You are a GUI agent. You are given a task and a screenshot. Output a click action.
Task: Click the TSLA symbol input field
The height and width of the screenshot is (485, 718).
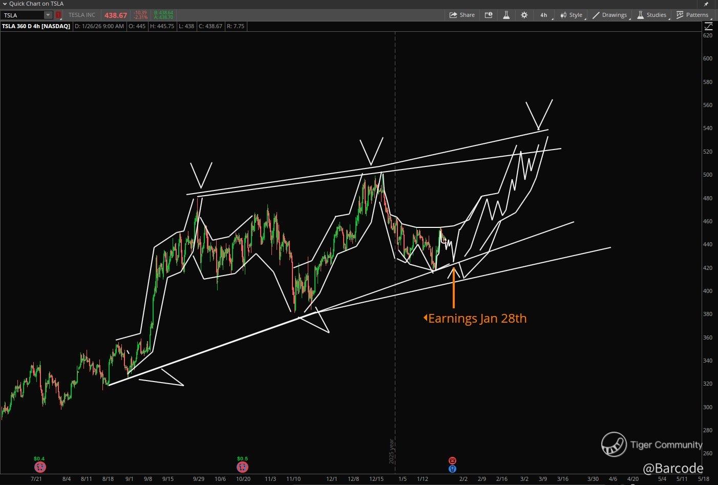(x=23, y=15)
